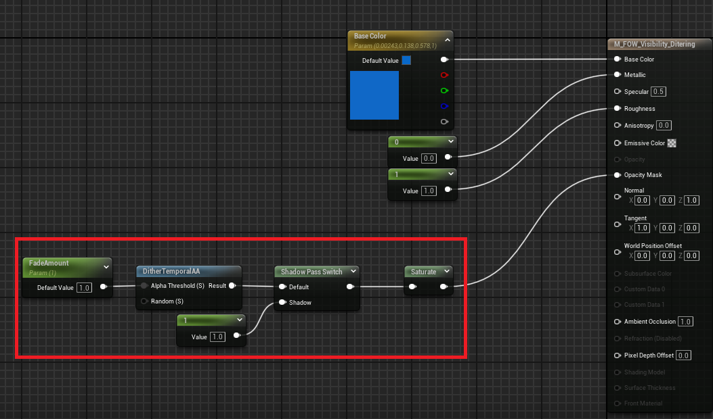Edit the Tangent X value 1.0

point(642,228)
